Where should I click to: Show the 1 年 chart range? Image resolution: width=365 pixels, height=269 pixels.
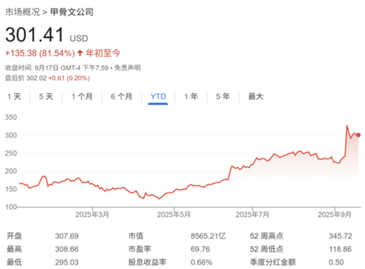click(x=191, y=96)
